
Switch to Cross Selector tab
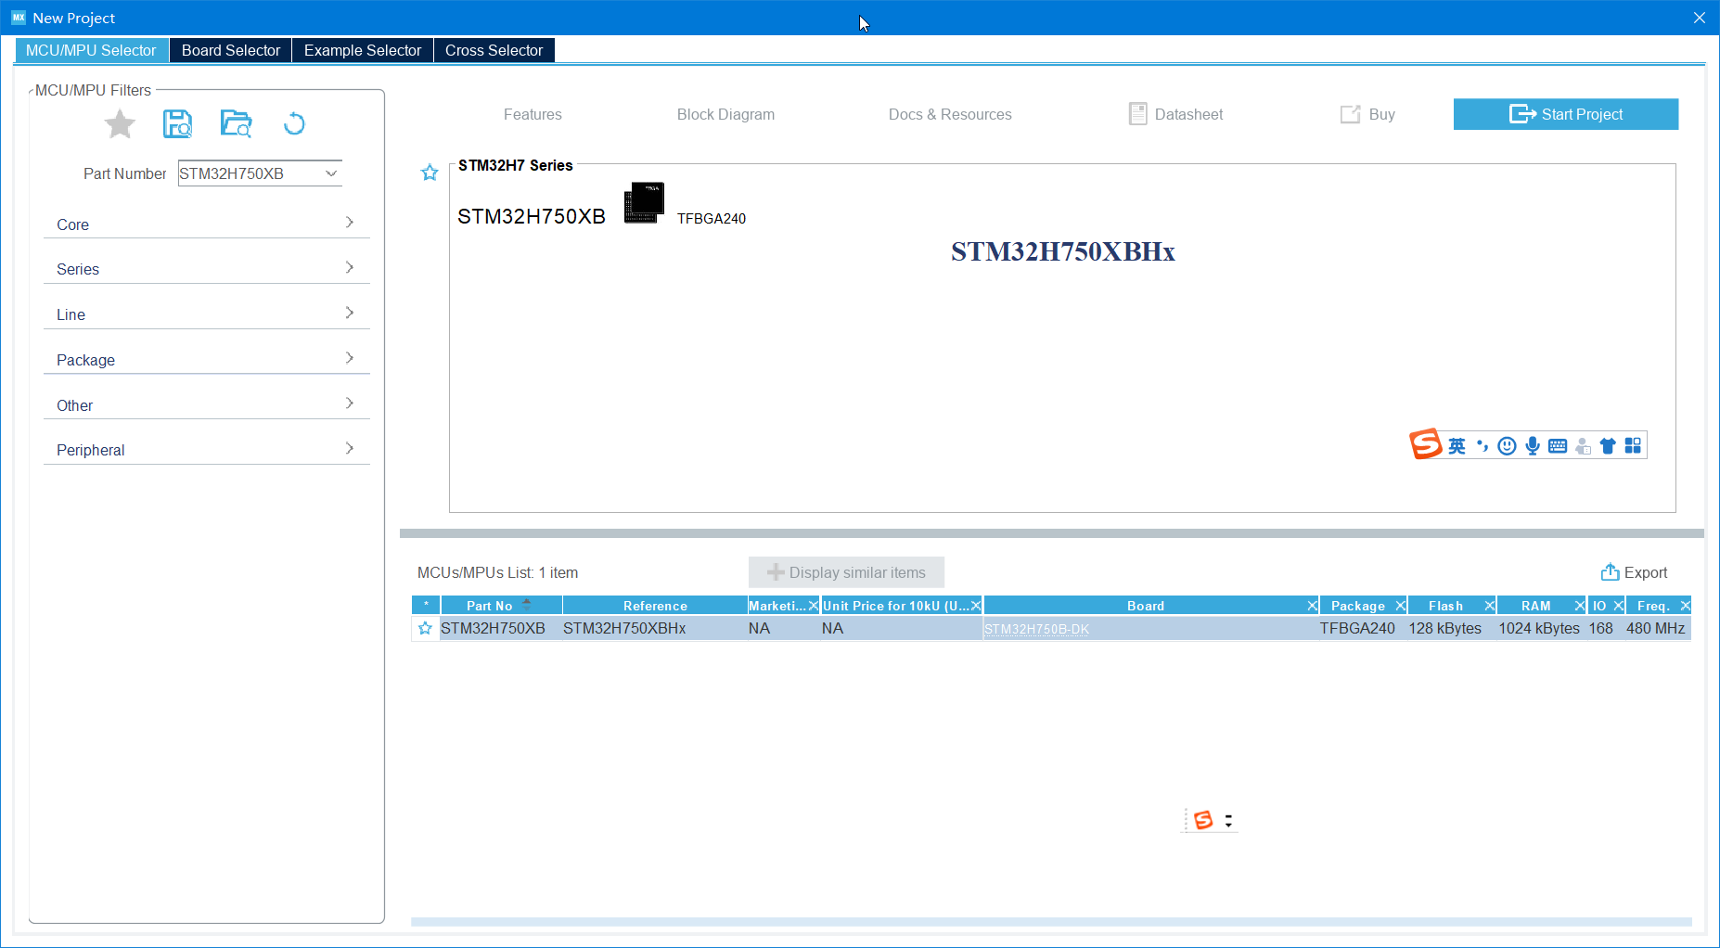tap(494, 50)
